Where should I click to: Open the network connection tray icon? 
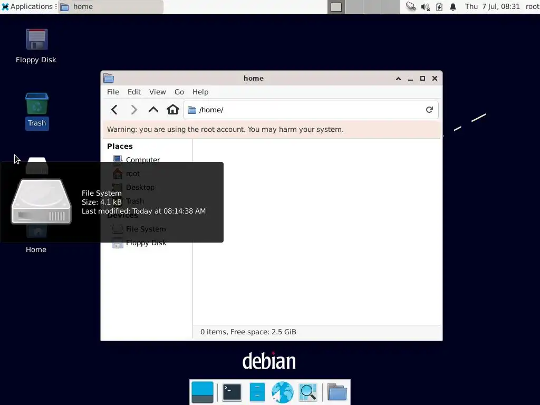coord(411,6)
